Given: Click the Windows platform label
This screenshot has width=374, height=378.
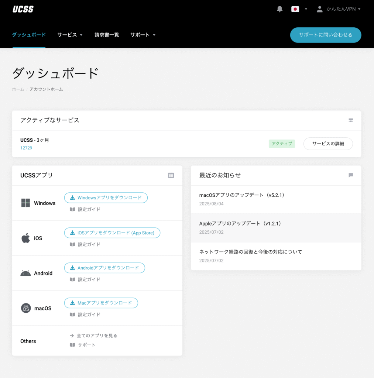Looking at the screenshot, I should pyautogui.click(x=45, y=203).
